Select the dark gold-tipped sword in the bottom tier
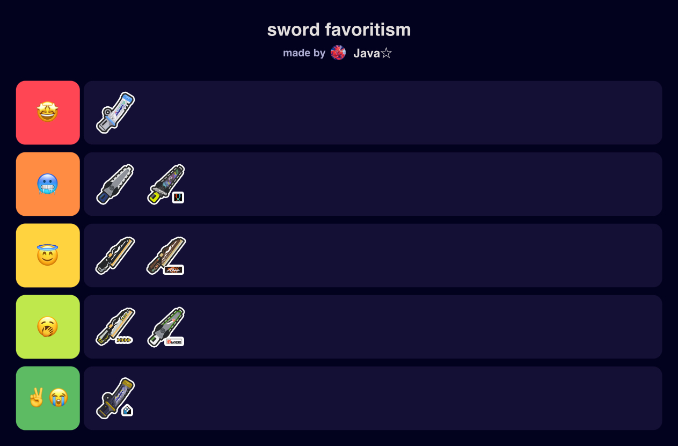 115,398
